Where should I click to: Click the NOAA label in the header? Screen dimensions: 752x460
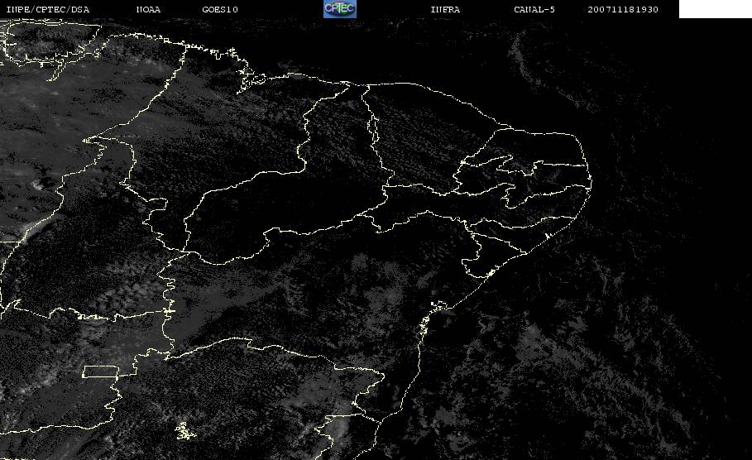tap(149, 10)
